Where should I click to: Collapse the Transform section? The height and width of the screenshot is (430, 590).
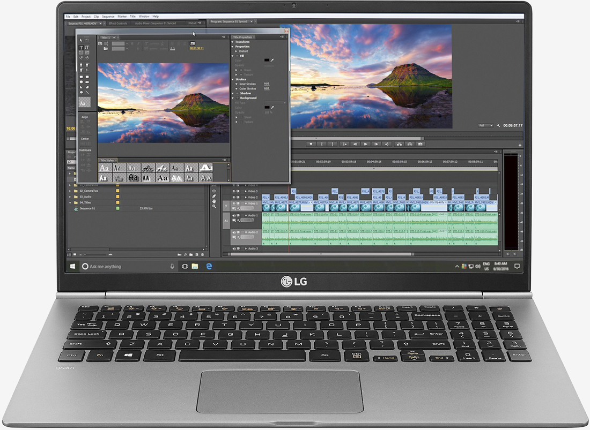click(x=232, y=42)
